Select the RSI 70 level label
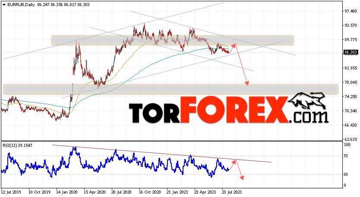The height and width of the screenshot is (197, 360). 346,156
